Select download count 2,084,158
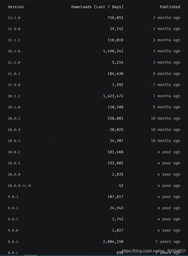 (113, 242)
